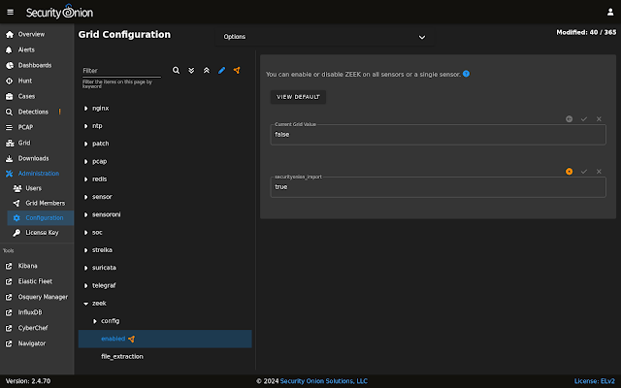Click the search filter magnifier icon

point(176,70)
